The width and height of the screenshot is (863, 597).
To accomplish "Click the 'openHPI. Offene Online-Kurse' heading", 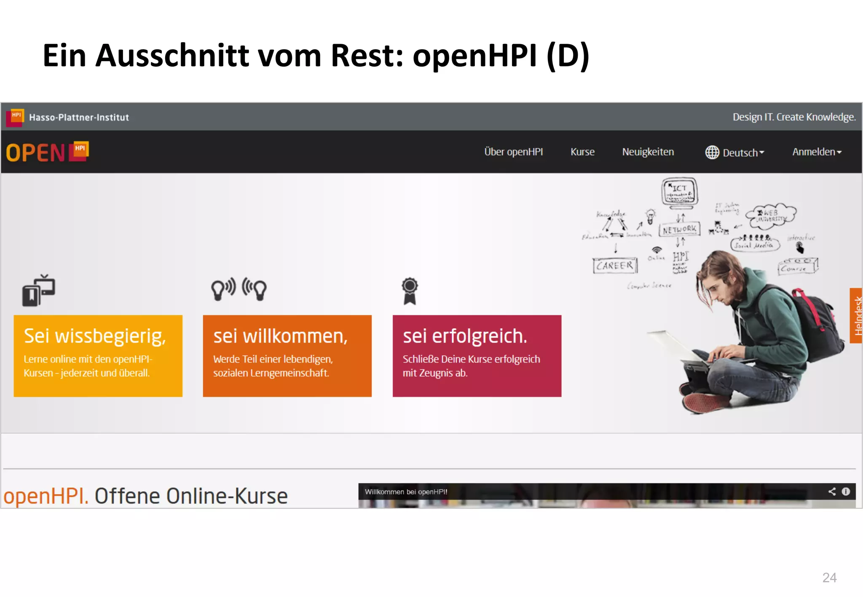I will click(x=146, y=496).
